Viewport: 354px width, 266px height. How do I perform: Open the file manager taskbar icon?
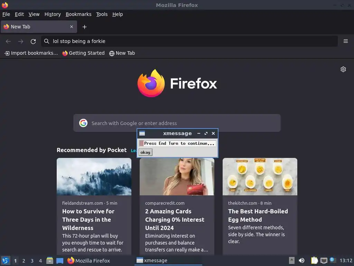[50, 260]
